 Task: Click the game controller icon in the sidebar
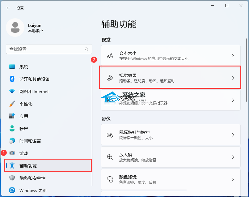[x=12, y=153]
